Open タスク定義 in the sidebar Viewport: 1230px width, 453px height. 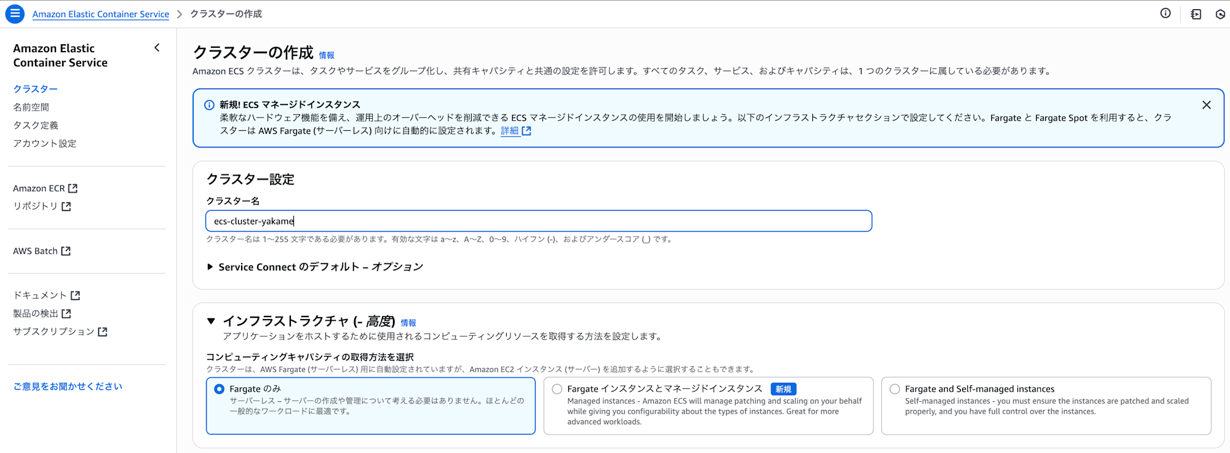tap(36, 125)
